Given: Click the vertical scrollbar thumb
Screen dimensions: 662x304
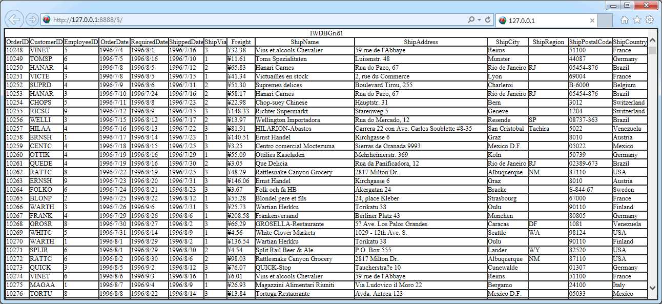Looking at the screenshot, I should [x=652, y=50].
